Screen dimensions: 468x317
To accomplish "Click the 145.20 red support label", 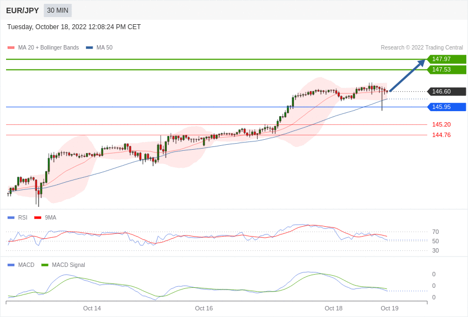I will tap(441, 124).
